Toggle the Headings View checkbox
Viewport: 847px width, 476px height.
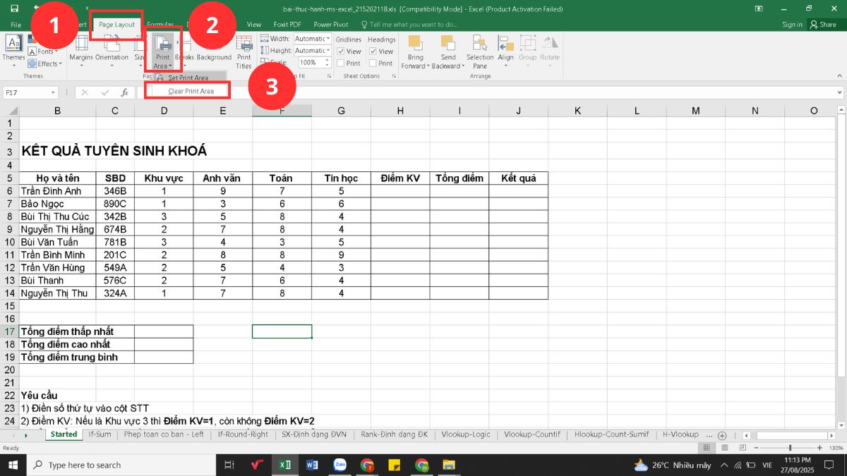pos(373,51)
